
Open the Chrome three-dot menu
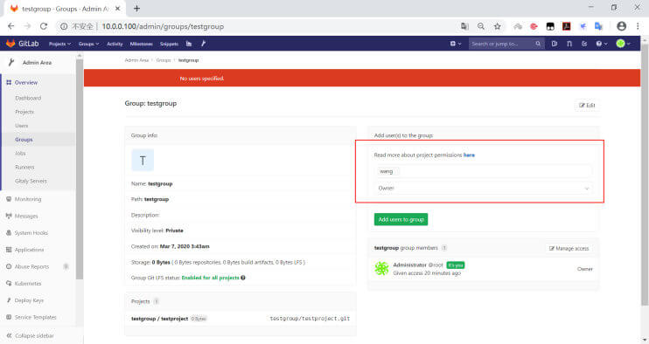(x=638, y=26)
